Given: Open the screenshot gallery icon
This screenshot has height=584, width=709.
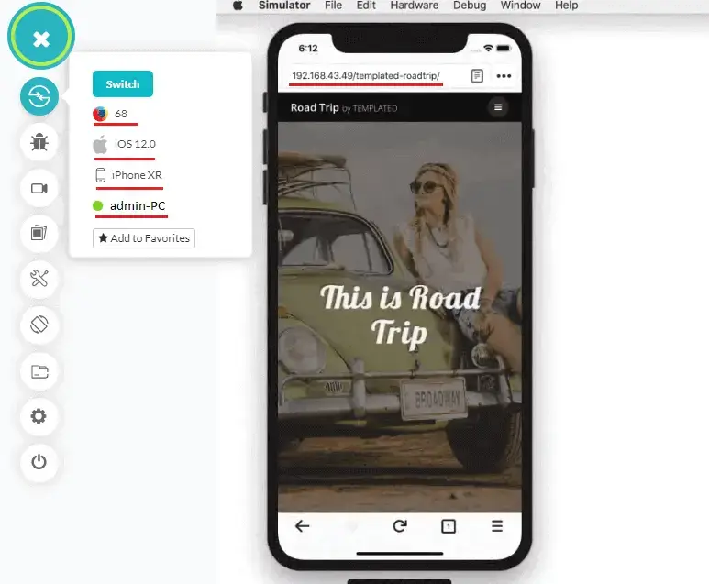Looking at the screenshot, I should [39, 233].
